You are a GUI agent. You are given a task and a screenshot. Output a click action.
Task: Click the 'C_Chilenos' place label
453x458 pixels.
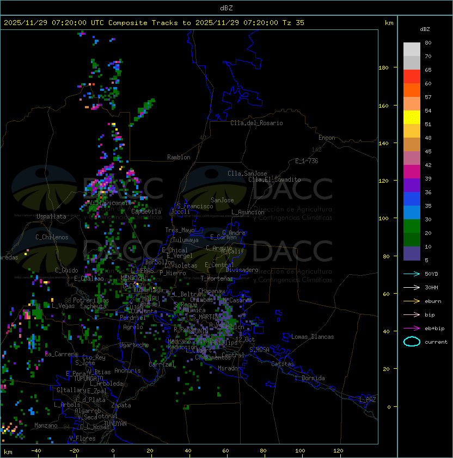(52, 237)
